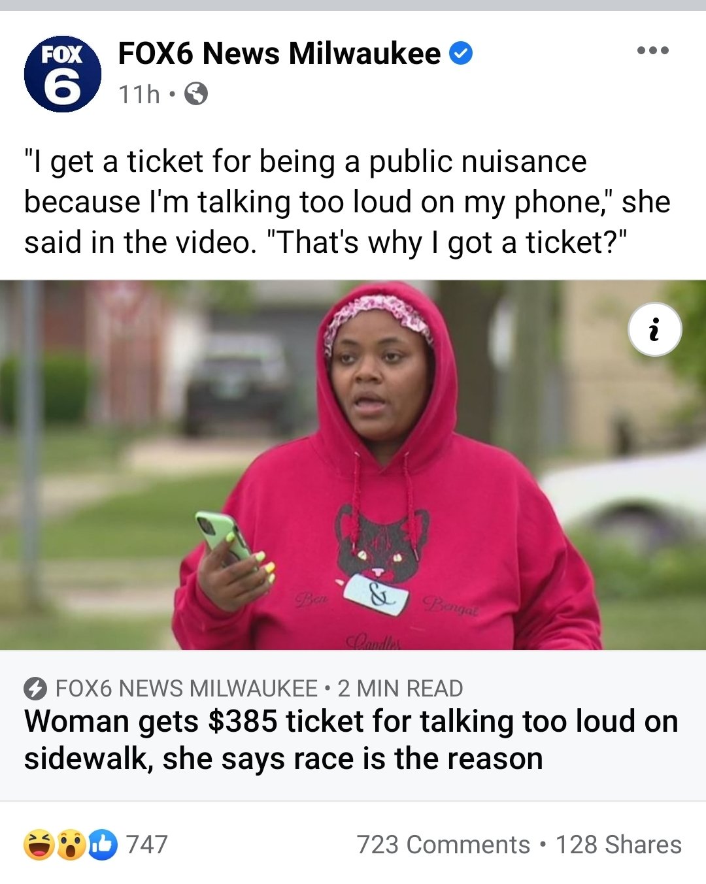The image size is (706, 884).
Task: Tap the headline's "race is the reason" line
Action: [283, 759]
